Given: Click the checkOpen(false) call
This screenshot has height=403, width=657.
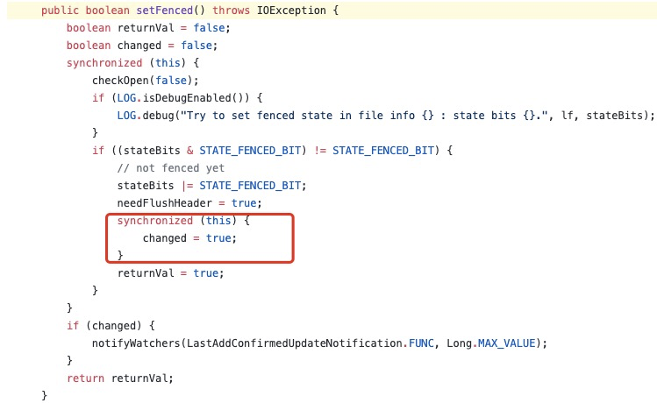Looking at the screenshot, I should tap(146, 81).
